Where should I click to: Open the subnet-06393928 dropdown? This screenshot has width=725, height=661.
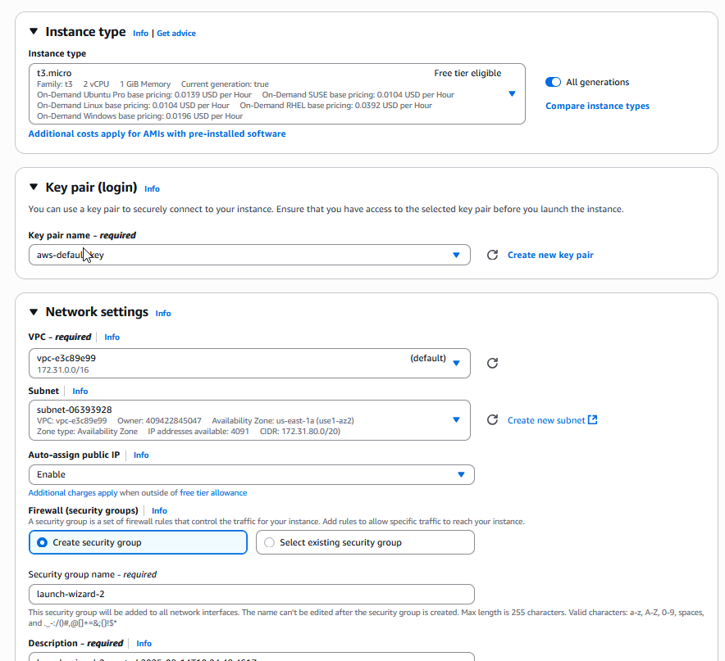pyautogui.click(x=249, y=420)
